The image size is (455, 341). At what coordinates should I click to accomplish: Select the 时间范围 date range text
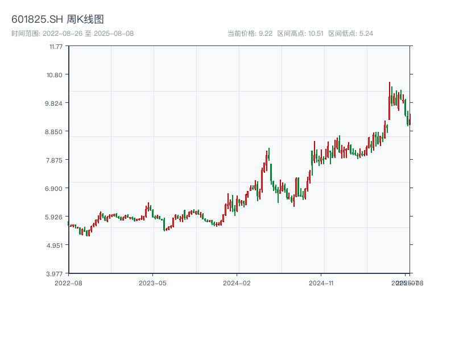pyautogui.click(x=72, y=34)
